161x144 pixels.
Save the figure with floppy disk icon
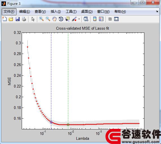pos(17,19)
